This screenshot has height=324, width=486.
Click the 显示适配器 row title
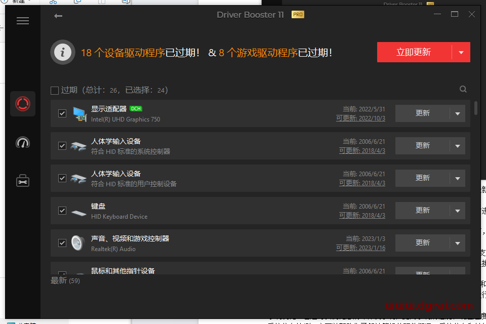[109, 109]
